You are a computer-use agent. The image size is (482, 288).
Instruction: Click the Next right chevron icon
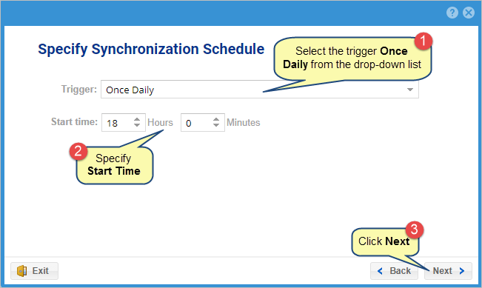(462, 271)
